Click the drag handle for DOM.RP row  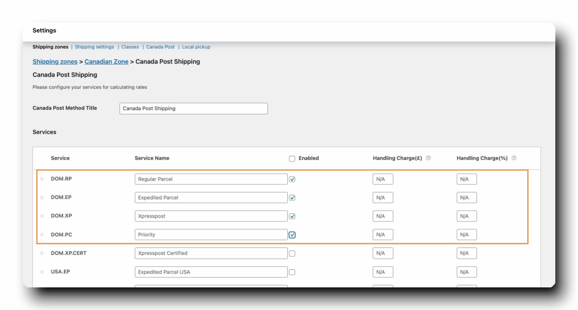[42, 179]
